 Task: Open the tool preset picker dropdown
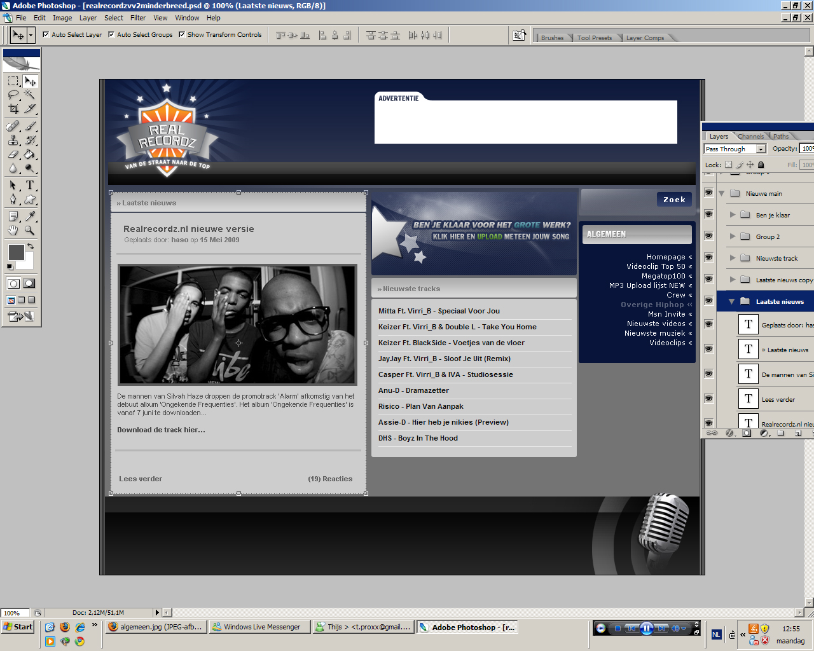pos(31,35)
